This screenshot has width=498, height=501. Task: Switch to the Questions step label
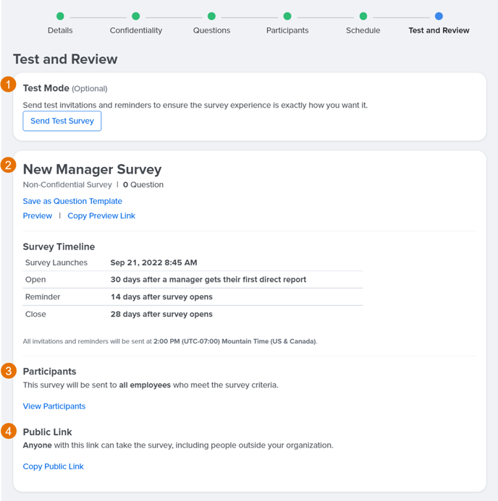coord(211,30)
